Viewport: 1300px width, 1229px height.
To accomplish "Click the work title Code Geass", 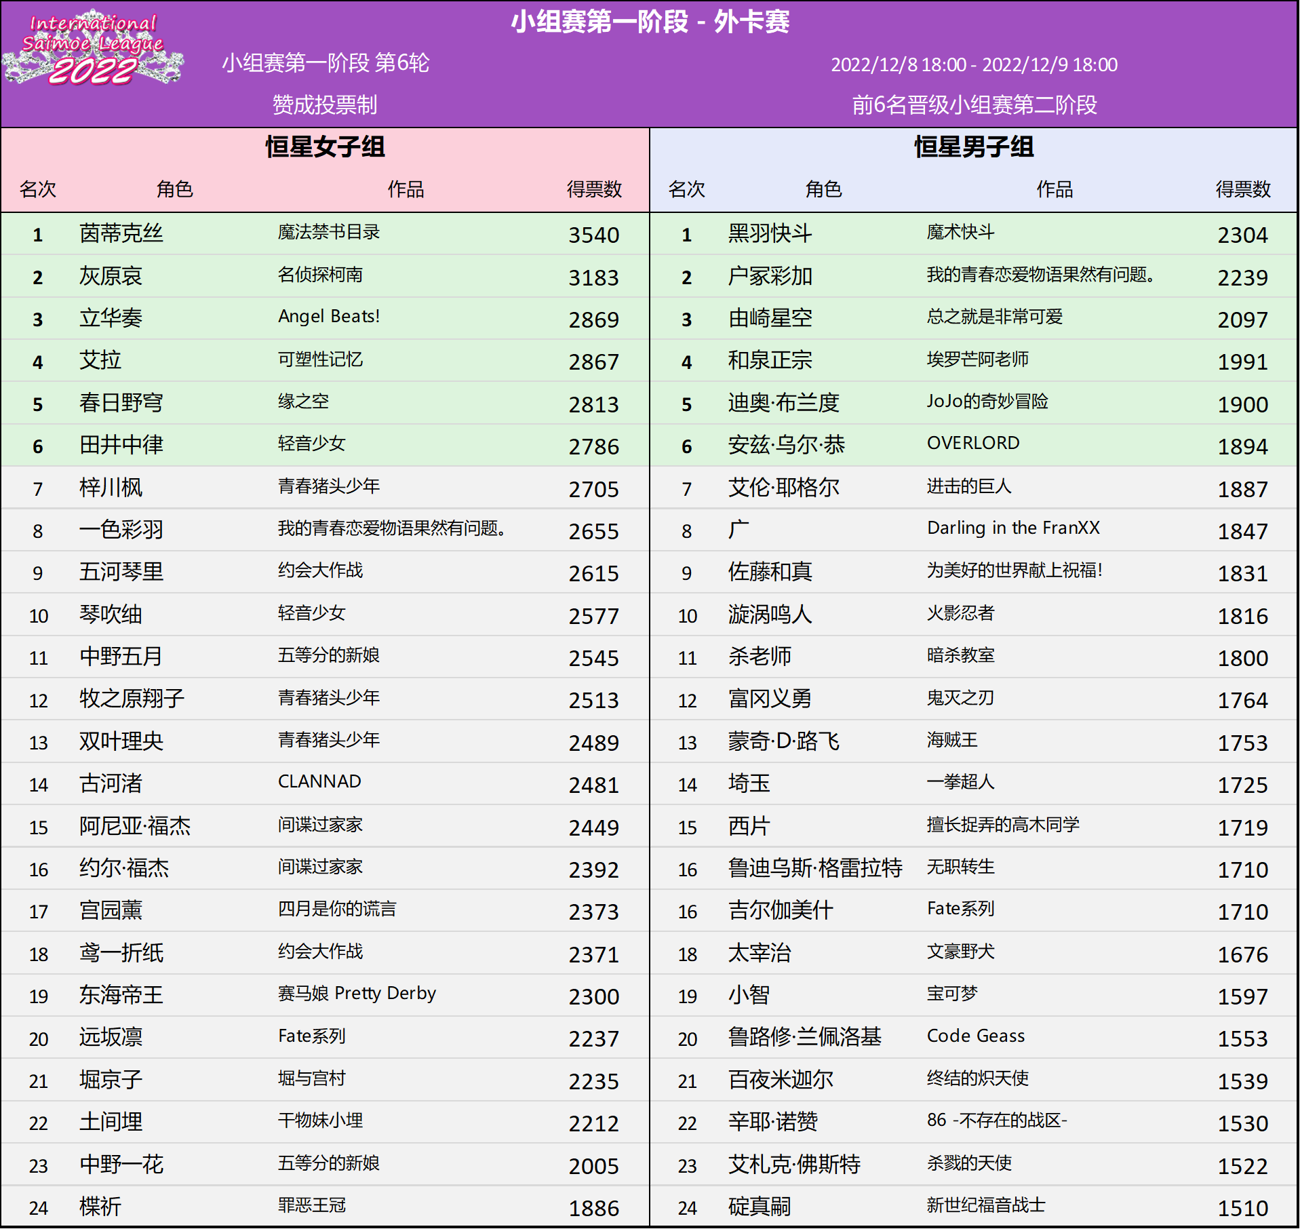I will (x=976, y=1036).
